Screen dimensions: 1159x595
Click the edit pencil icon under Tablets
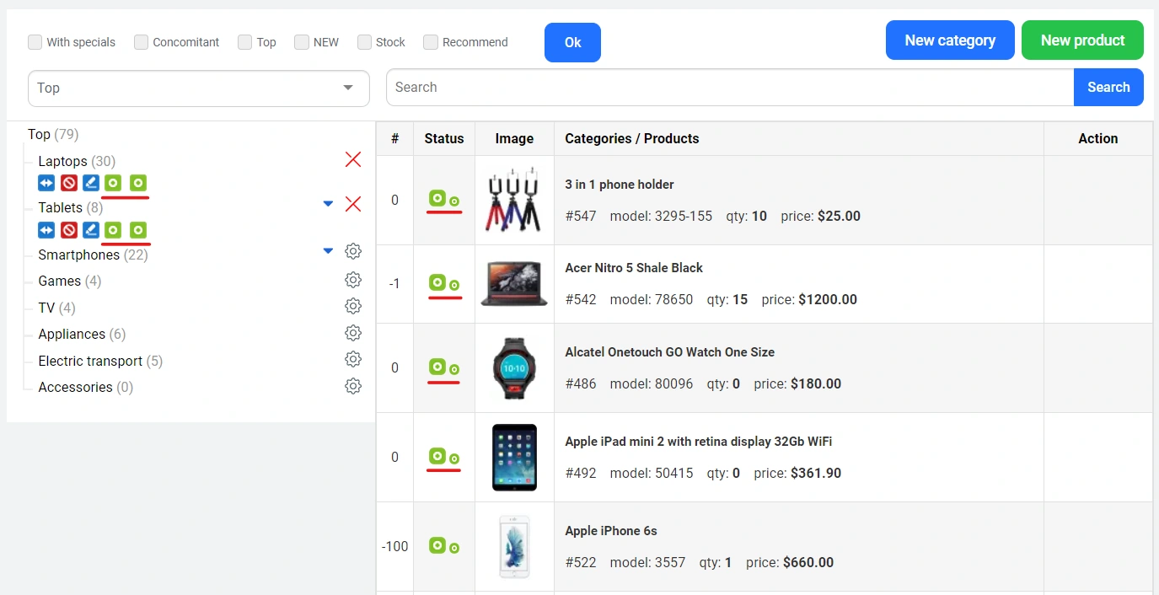coord(91,230)
